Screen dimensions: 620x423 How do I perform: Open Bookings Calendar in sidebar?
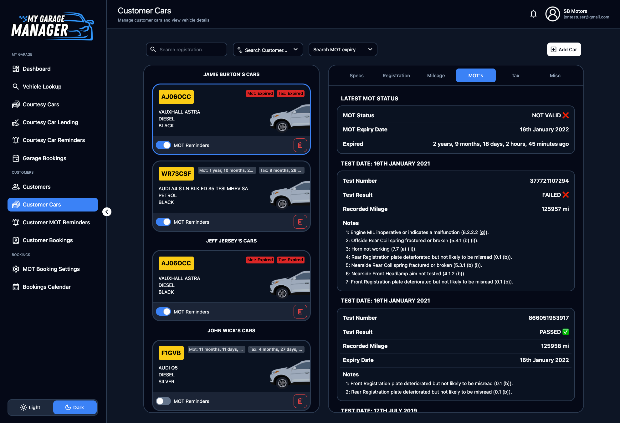(x=47, y=287)
